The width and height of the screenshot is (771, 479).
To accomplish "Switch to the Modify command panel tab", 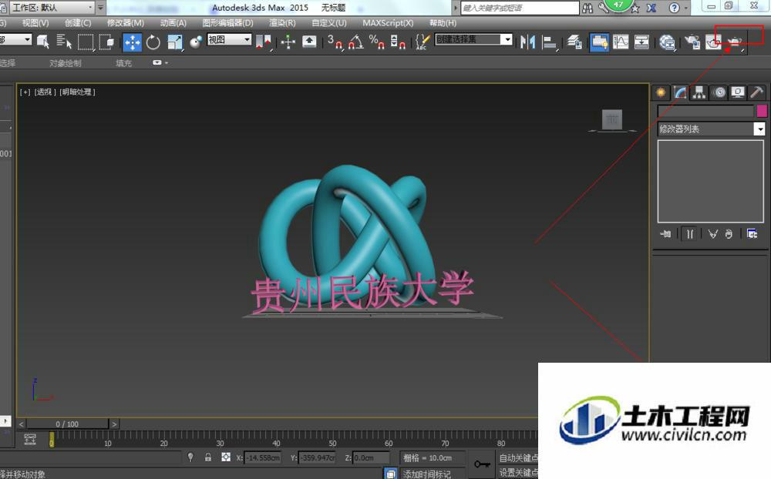I will [680, 92].
